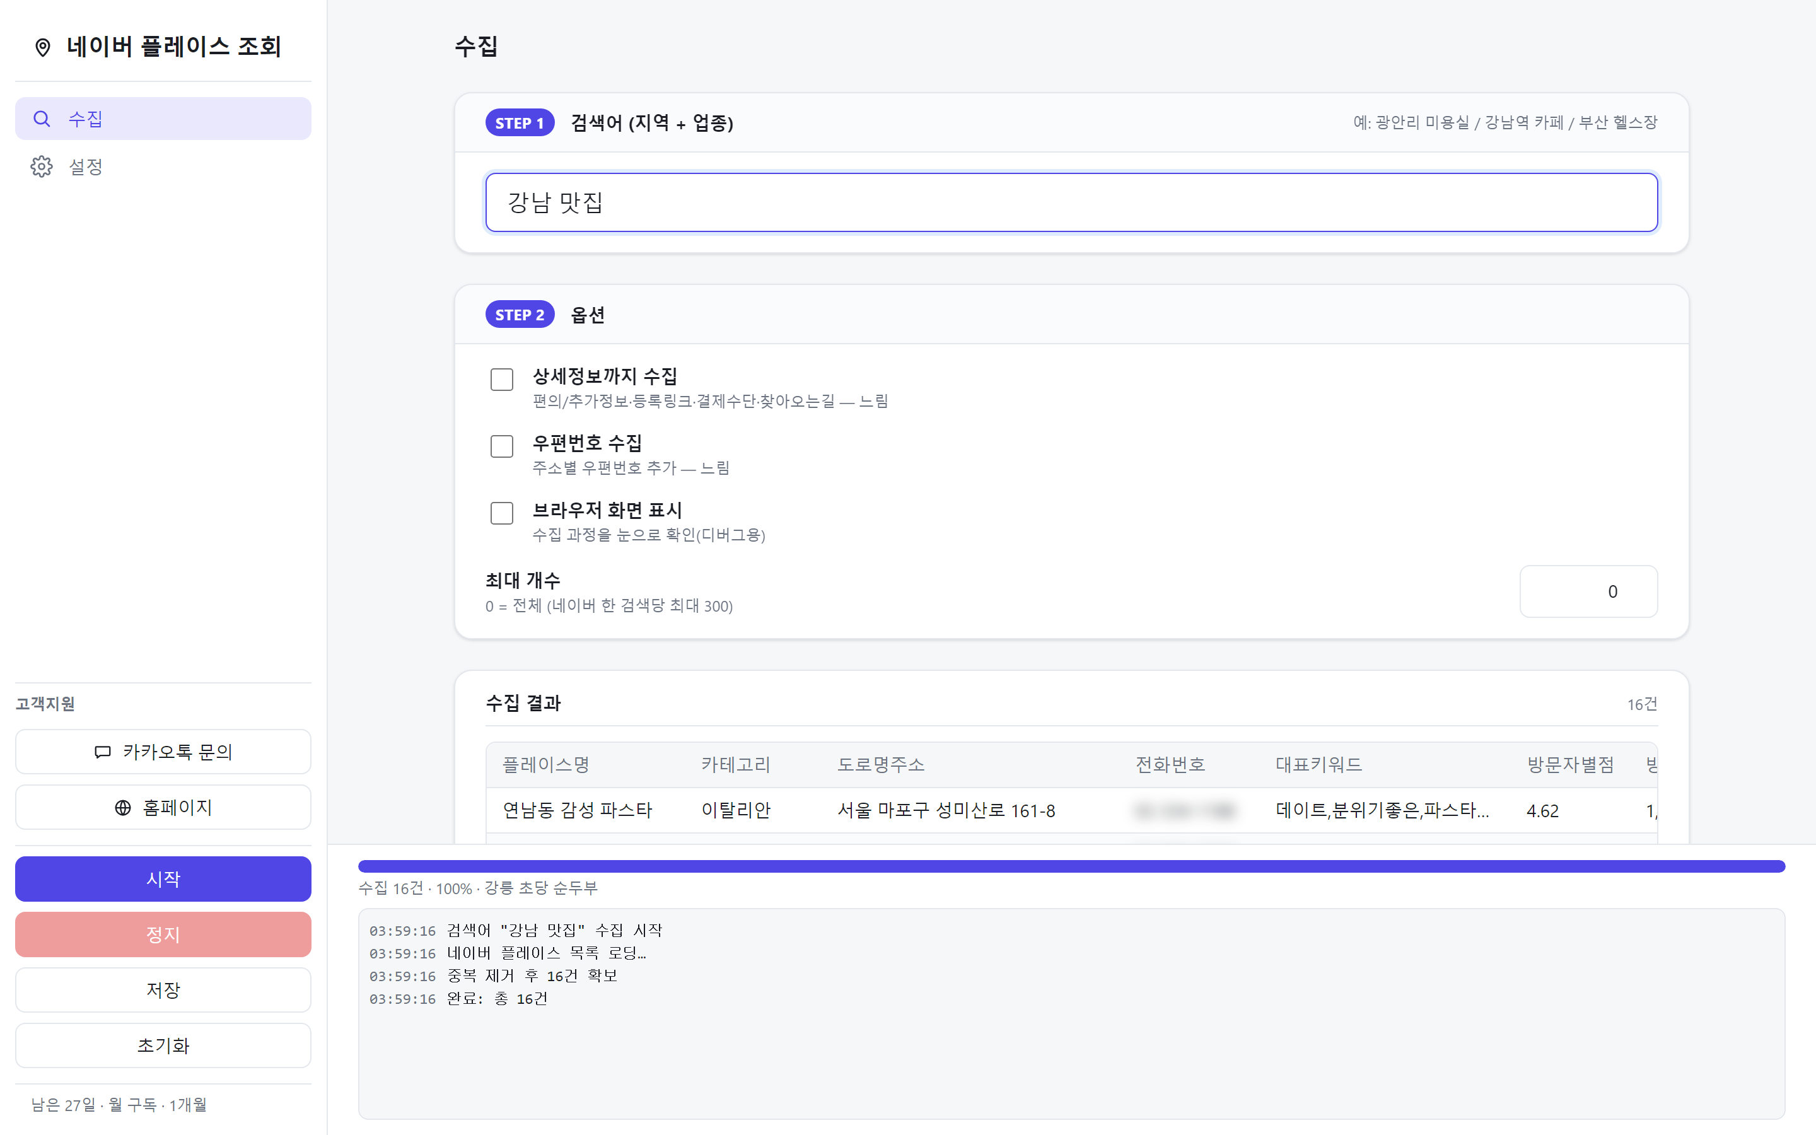Click the 서울 마포구 성미산로 161-8 address
Image resolution: width=1816 pixels, height=1135 pixels.
tap(946, 810)
